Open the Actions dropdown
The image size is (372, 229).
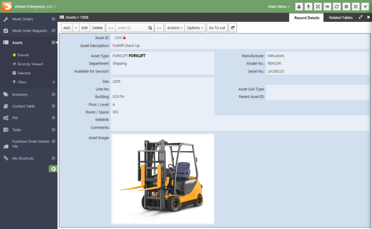[x=175, y=27]
